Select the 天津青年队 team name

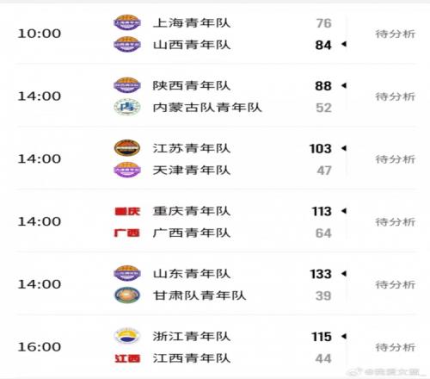[192, 171]
